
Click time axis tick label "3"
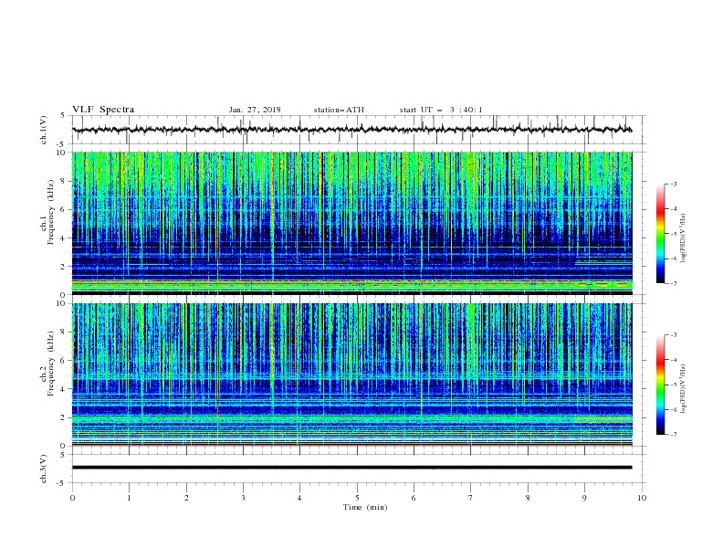(243, 498)
